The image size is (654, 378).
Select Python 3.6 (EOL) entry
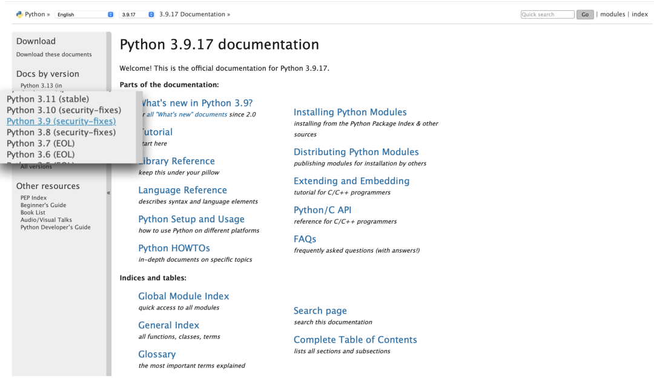[41, 154]
